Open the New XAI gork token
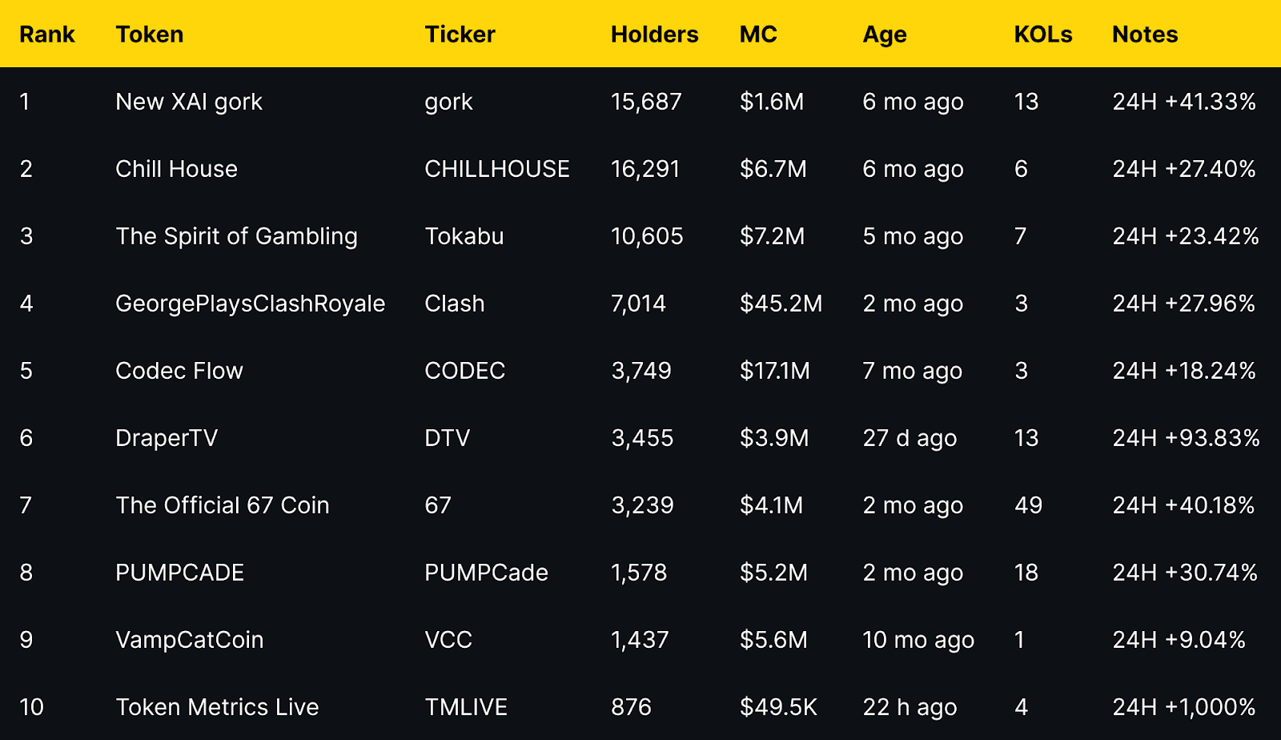 189,103
